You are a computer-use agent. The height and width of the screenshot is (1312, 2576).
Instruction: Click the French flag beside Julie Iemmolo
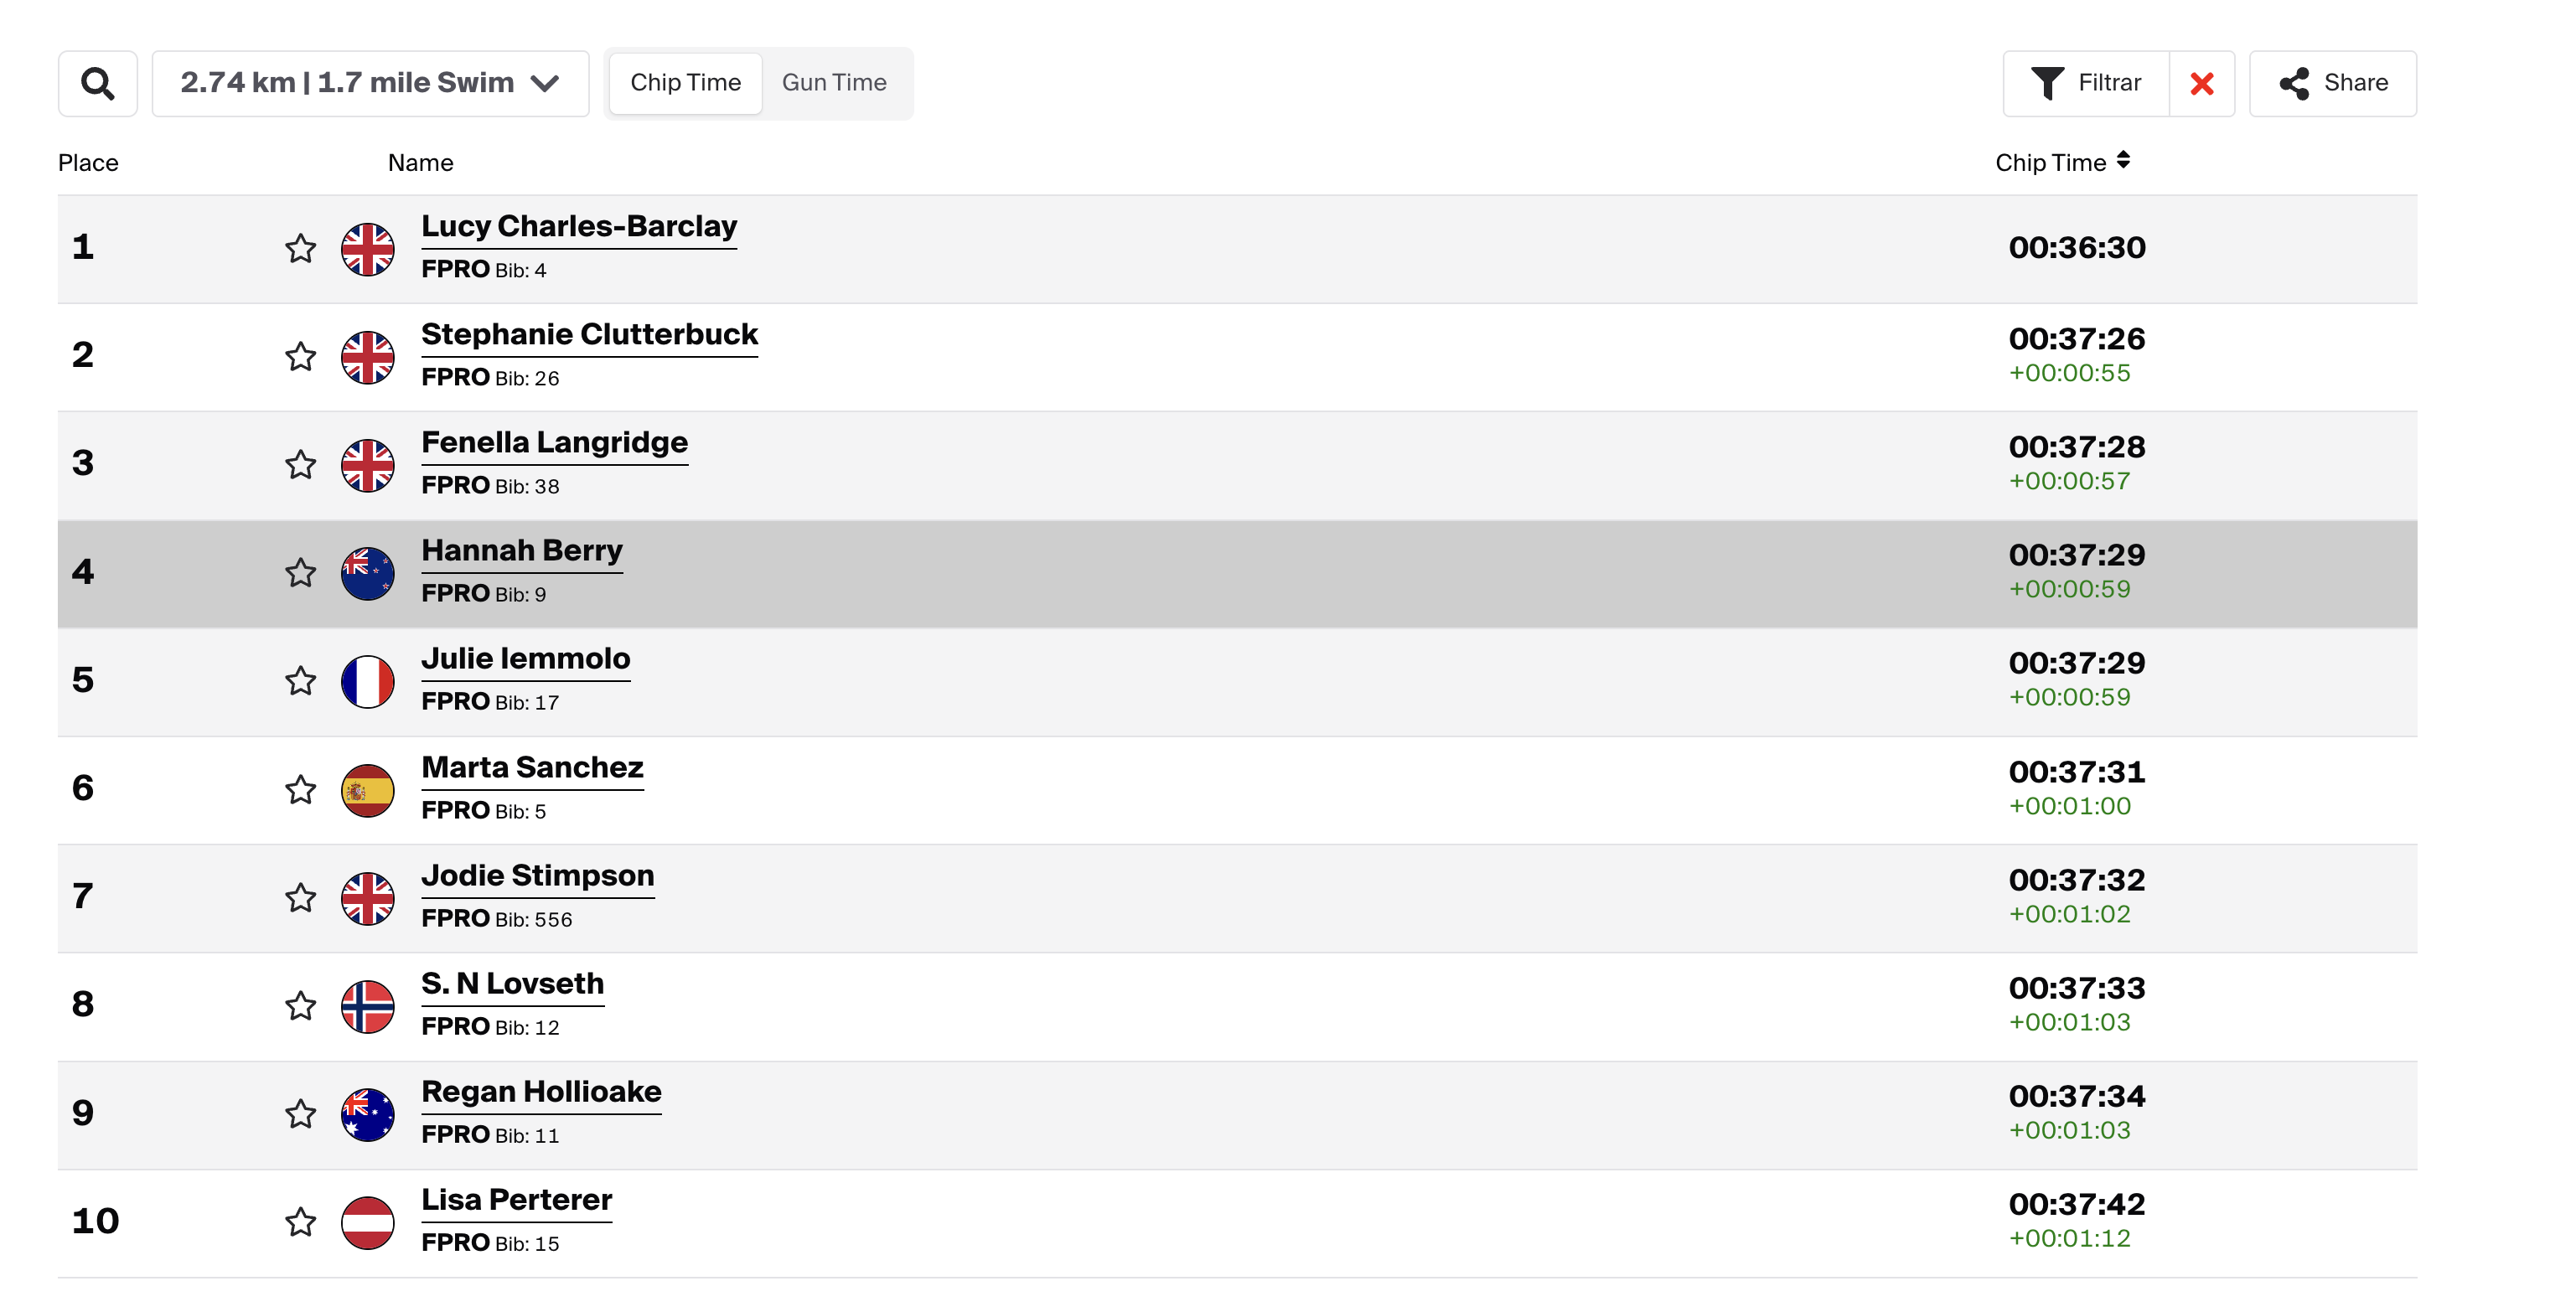click(x=367, y=681)
